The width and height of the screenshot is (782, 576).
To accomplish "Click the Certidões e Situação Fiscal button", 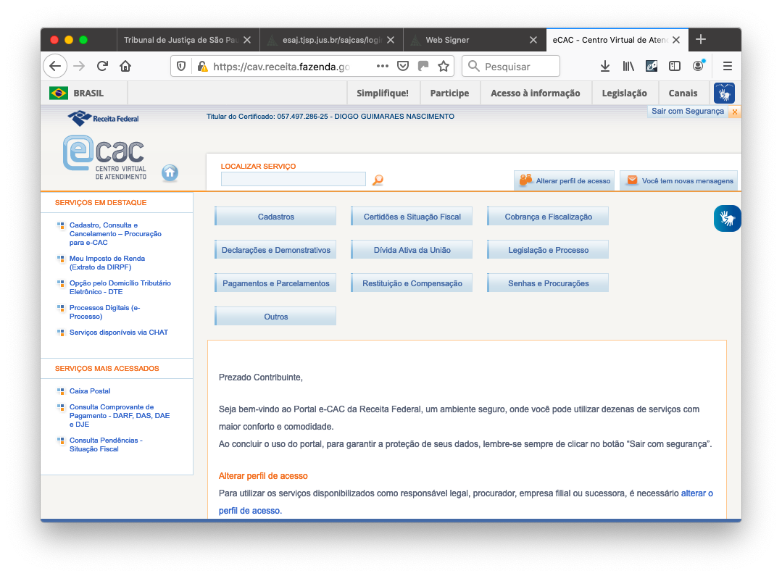I will point(412,217).
